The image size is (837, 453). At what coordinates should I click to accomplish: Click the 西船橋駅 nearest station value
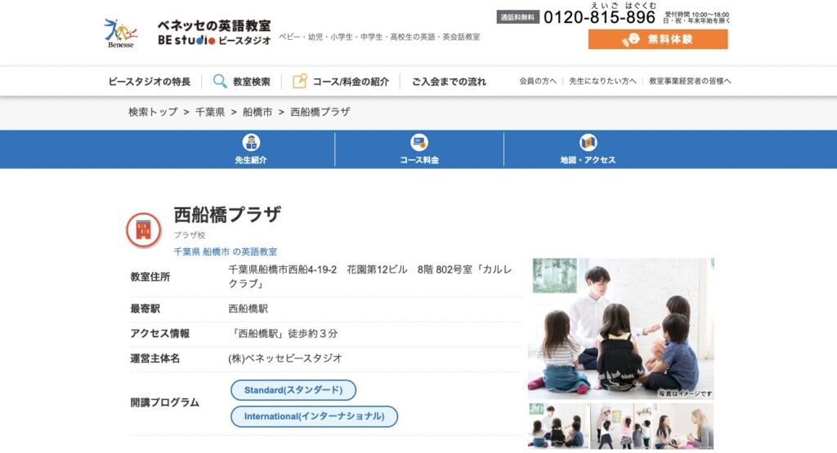248,309
